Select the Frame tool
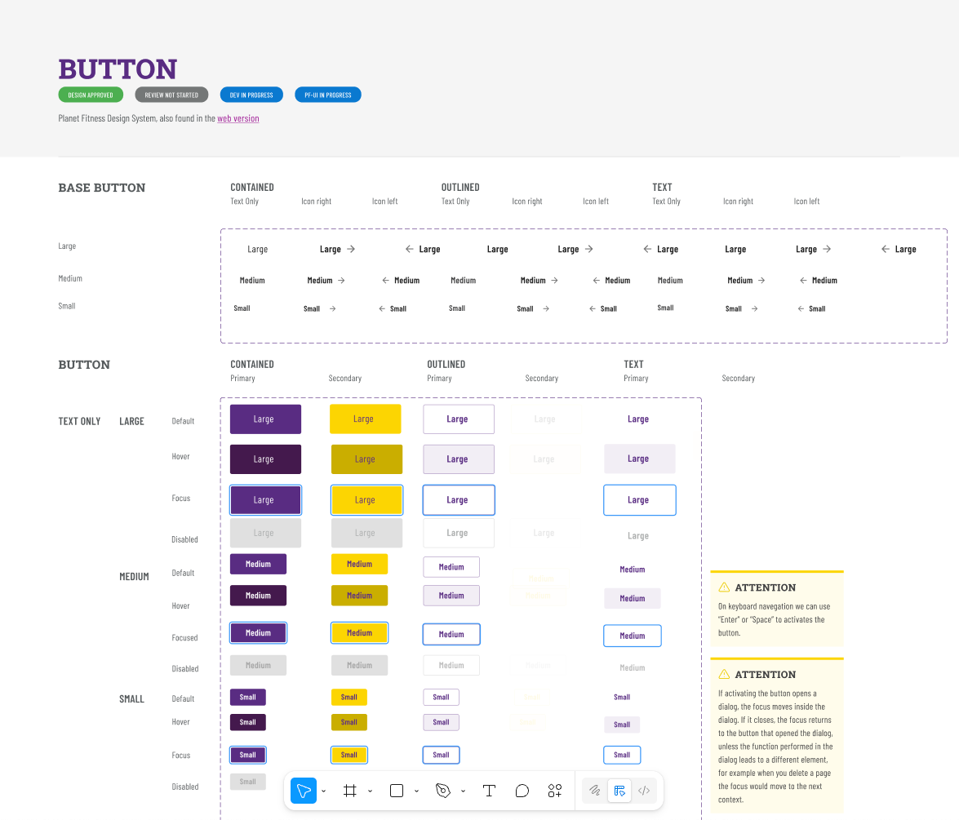This screenshot has width=959, height=820. (350, 791)
